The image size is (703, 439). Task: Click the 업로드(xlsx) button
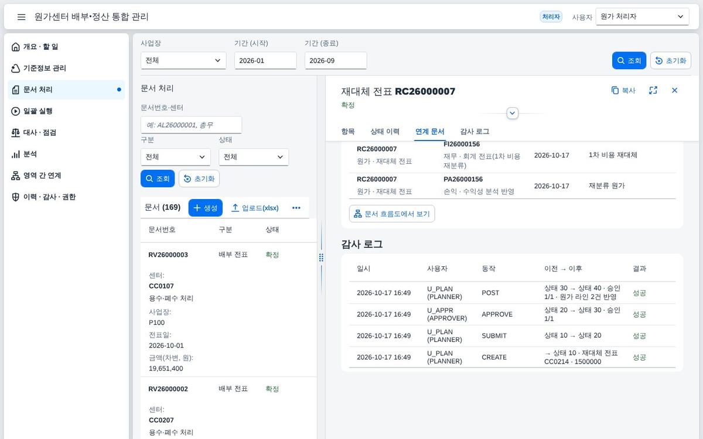[x=255, y=208]
